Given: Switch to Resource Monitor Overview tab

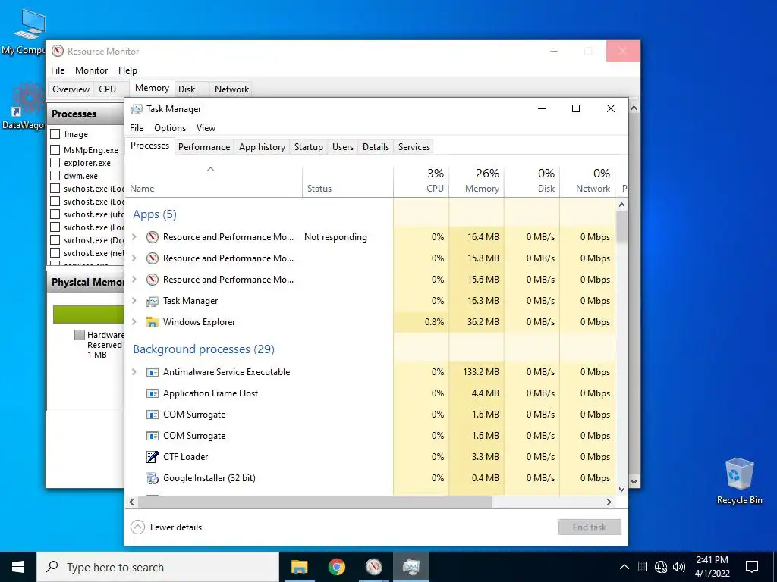Looking at the screenshot, I should pyautogui.click(x=71, y=89).
